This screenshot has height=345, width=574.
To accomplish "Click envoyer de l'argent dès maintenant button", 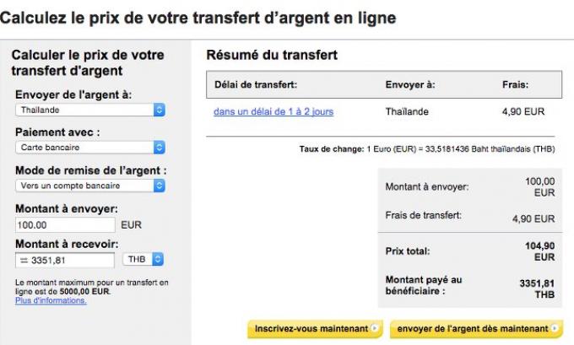I will 473,328.
